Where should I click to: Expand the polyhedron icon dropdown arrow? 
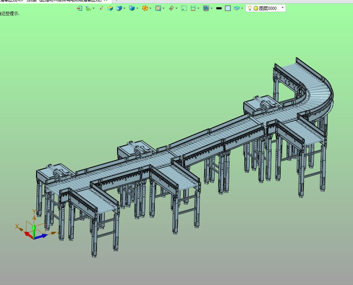click(150, 8)
